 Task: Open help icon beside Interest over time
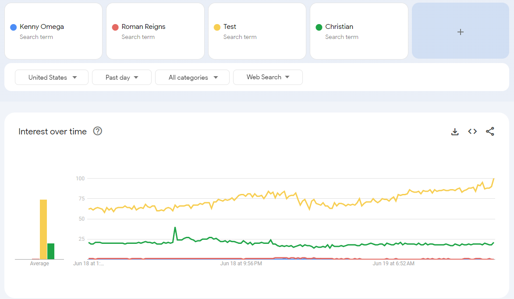(x=98, y=131)
